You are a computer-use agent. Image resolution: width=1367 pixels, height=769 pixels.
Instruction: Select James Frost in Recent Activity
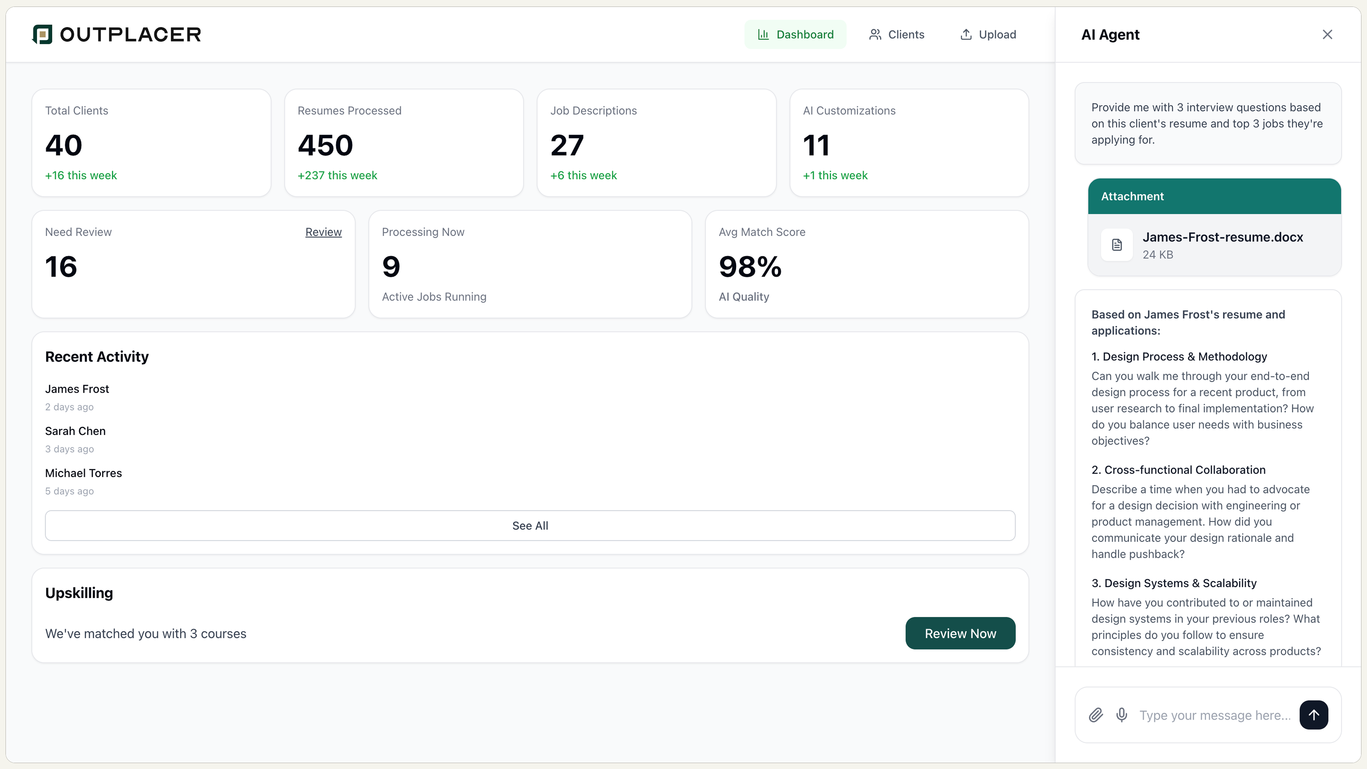click(77, 388)
